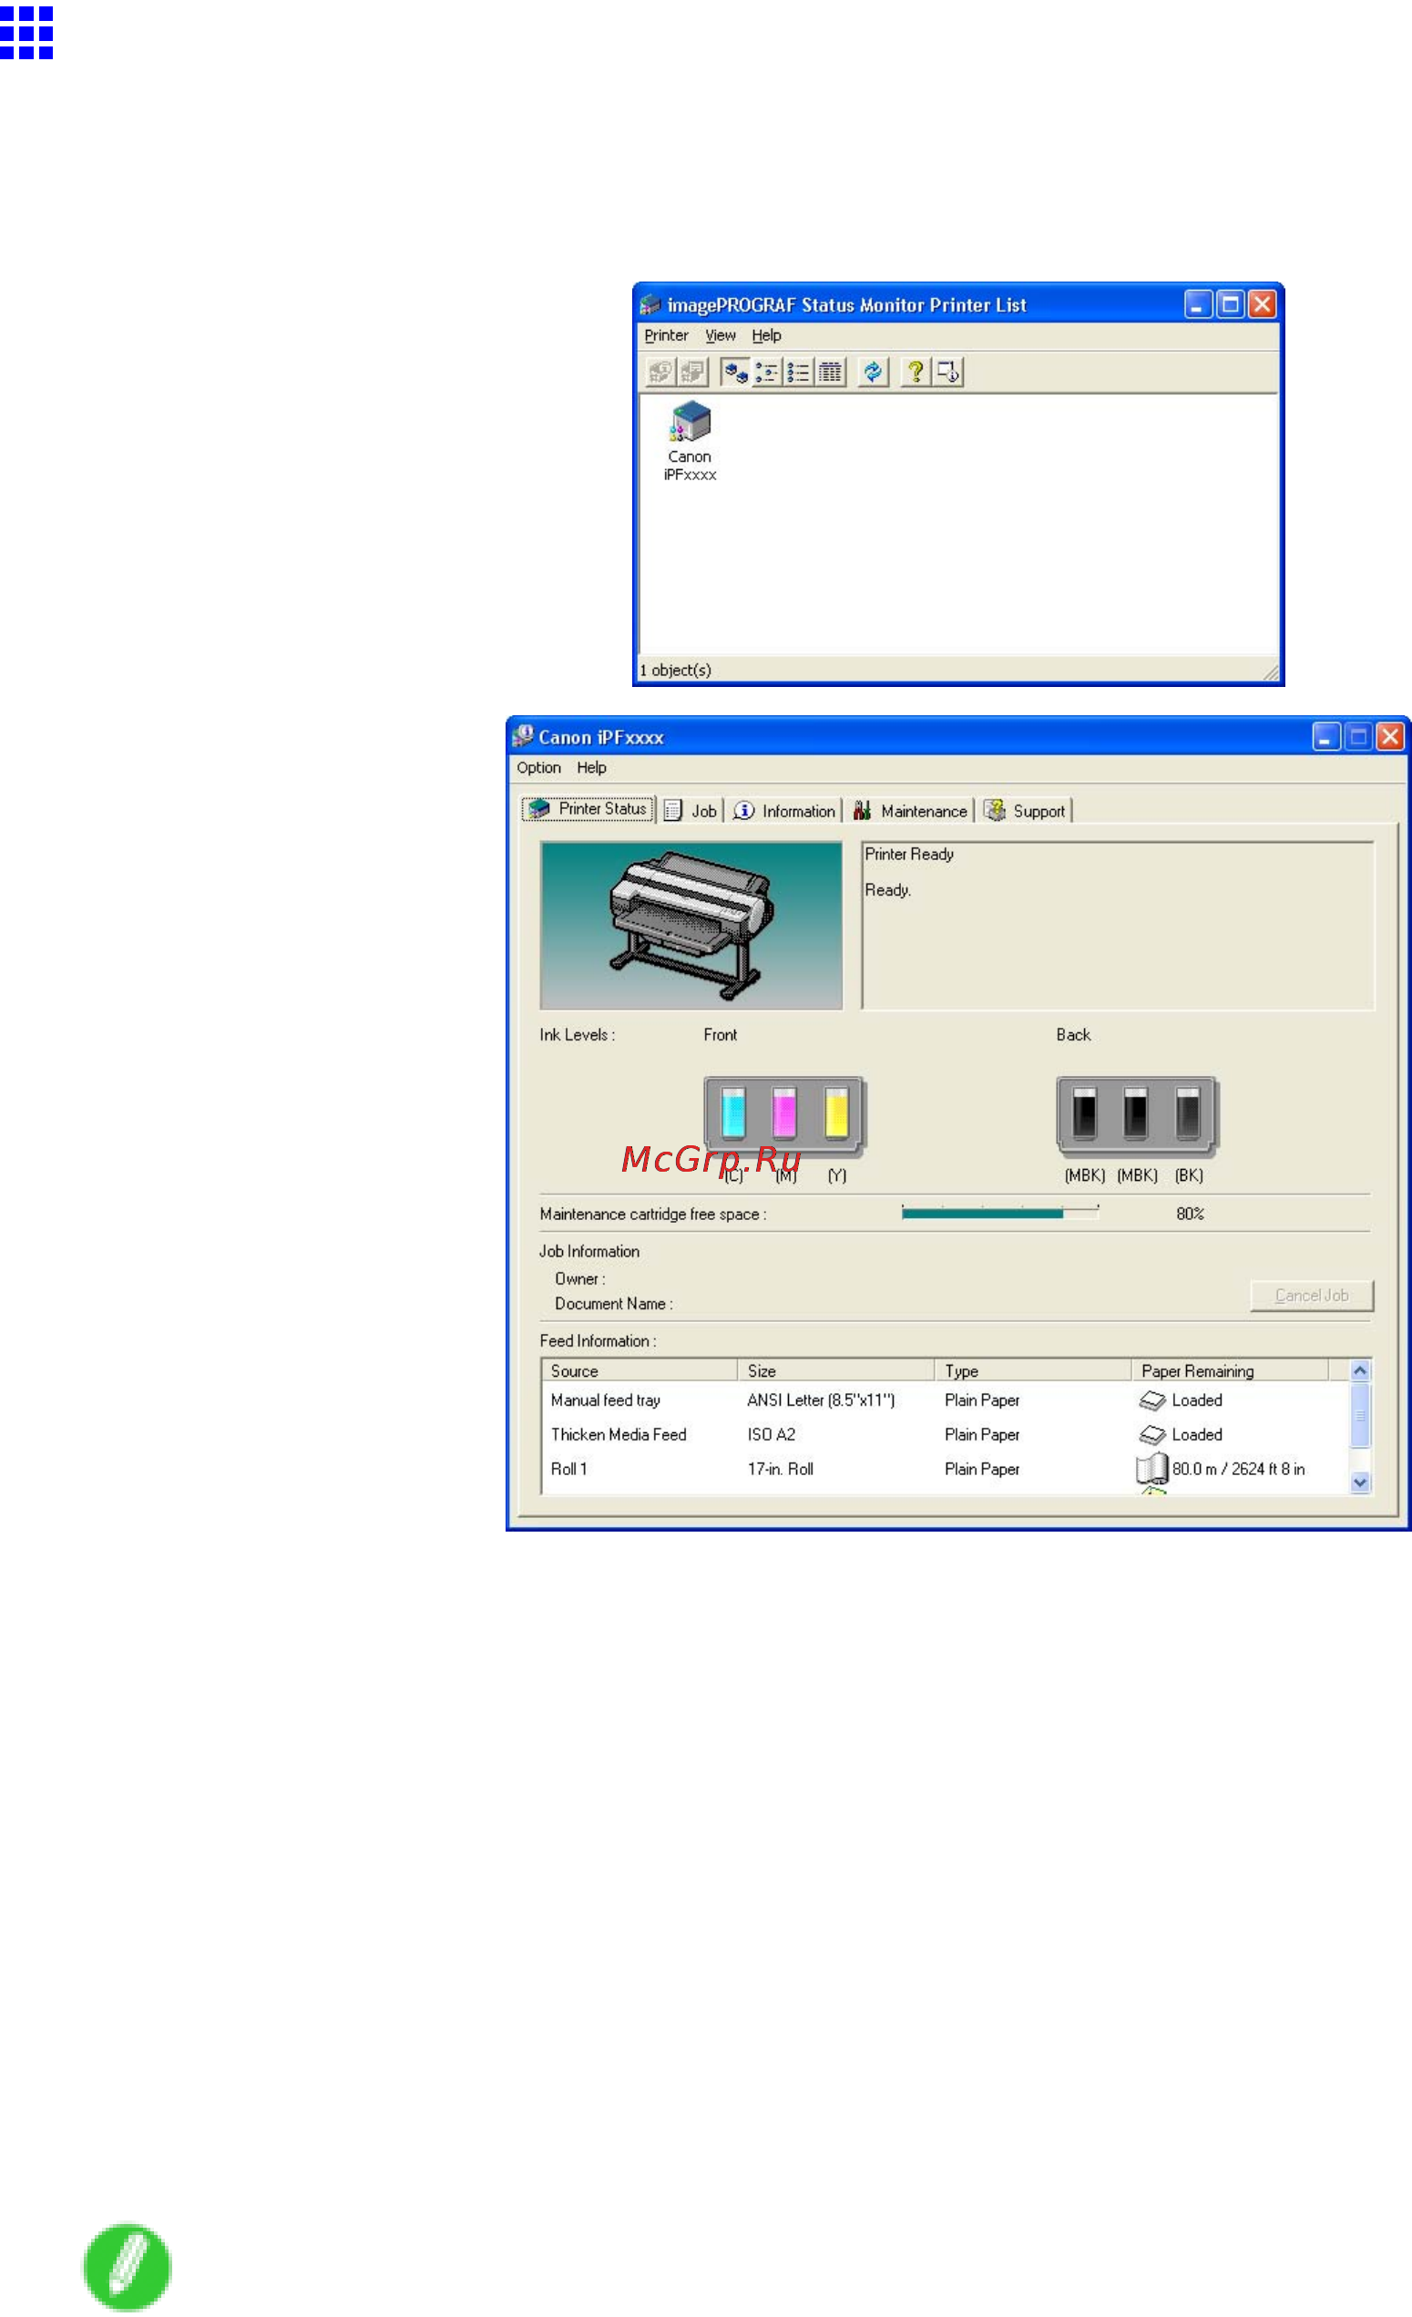Click the ISO A2 size cell
The width and height of the screenshot is (1412, 2317).
click(771, 1435)
